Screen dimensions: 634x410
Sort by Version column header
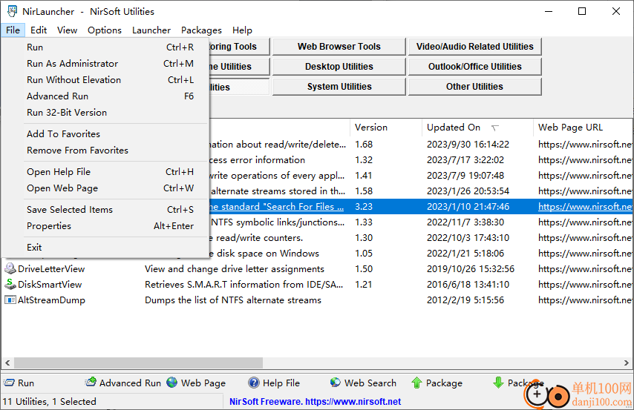[386, 128]
